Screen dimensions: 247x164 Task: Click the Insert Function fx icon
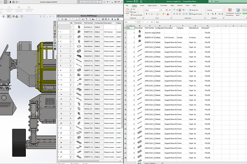pos(152,22)
